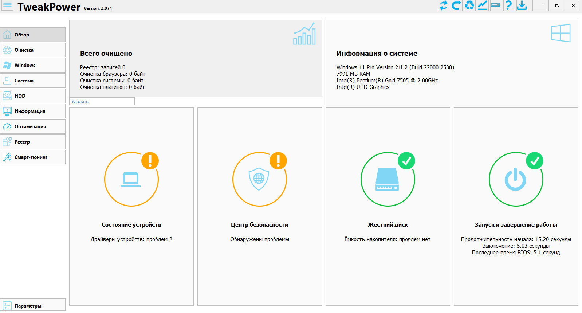Click the refresh arrows toolbar icon
Screen dimensions: 582x313
[x=443, y=5]
